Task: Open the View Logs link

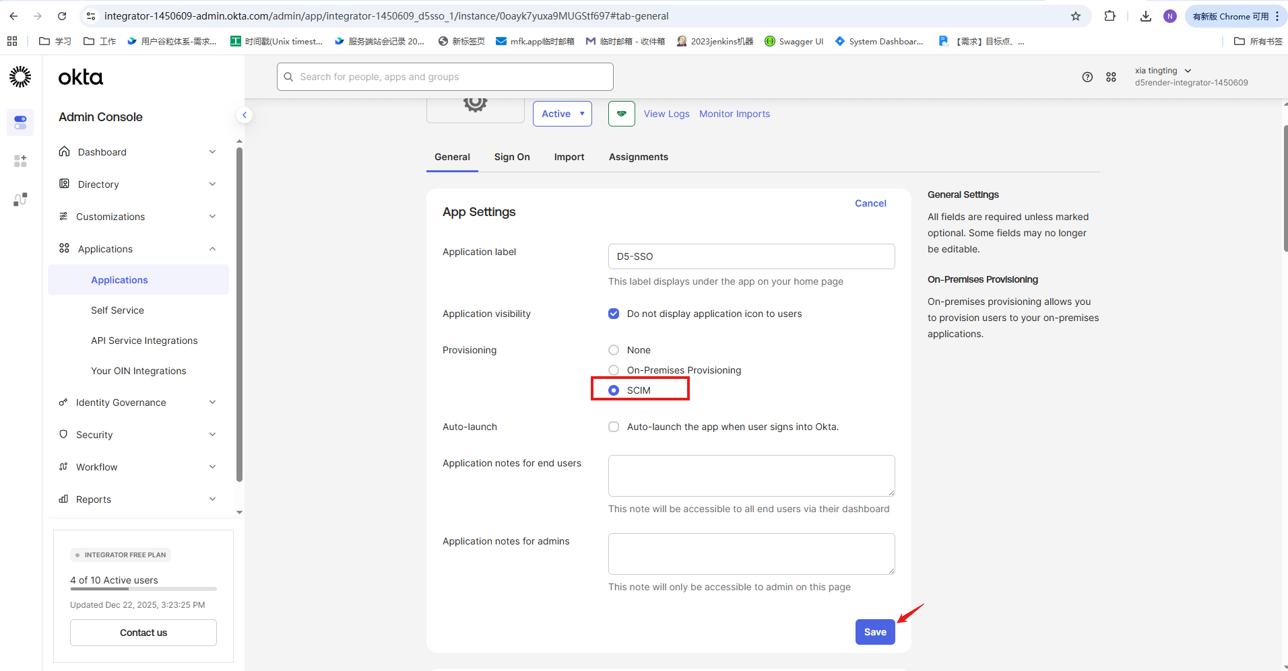Action: tap(666, 114)
